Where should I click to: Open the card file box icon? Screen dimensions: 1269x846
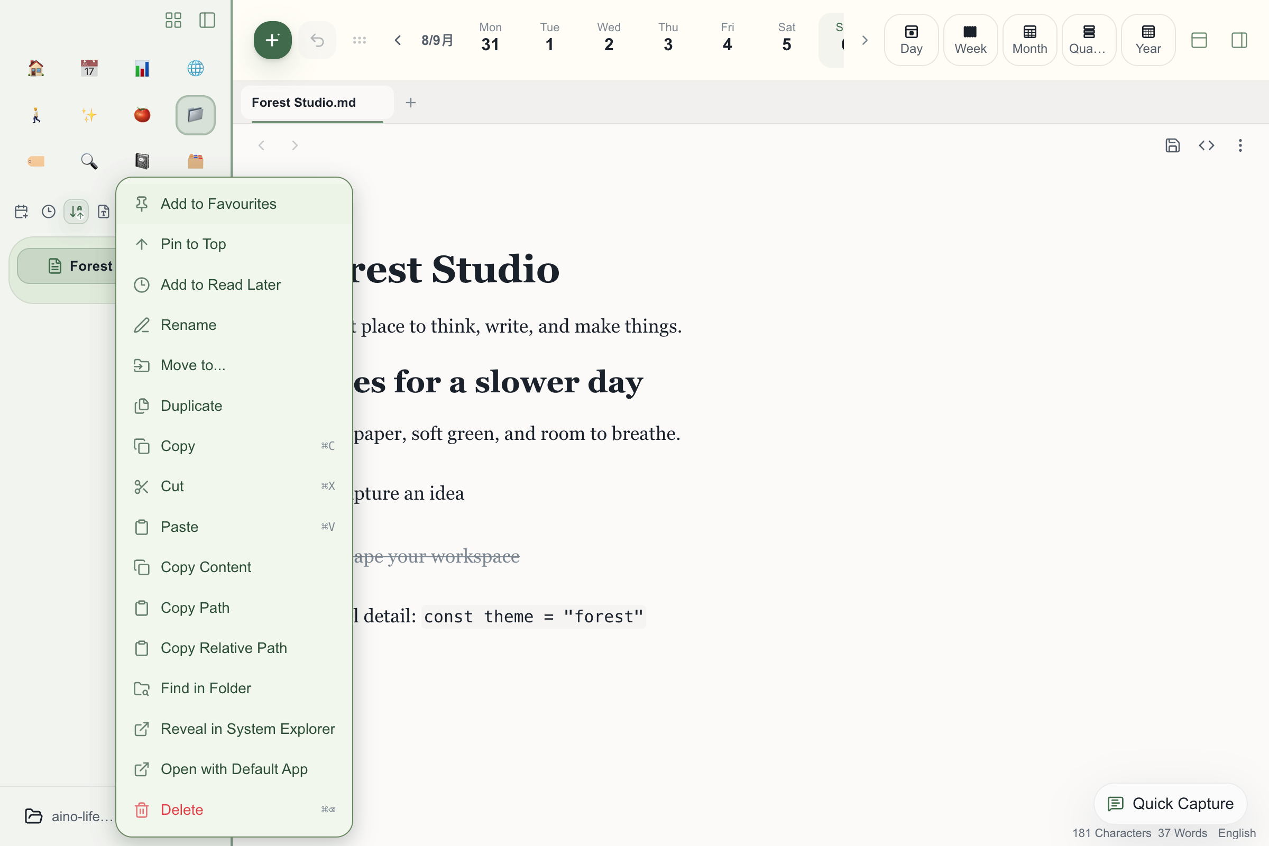pos(195,161)
